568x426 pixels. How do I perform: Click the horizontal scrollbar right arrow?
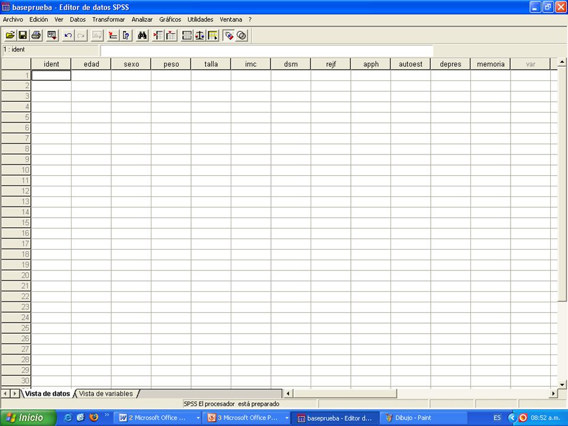(x=553, y=393)
